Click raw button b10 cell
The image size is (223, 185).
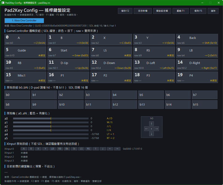pos(71,105)
